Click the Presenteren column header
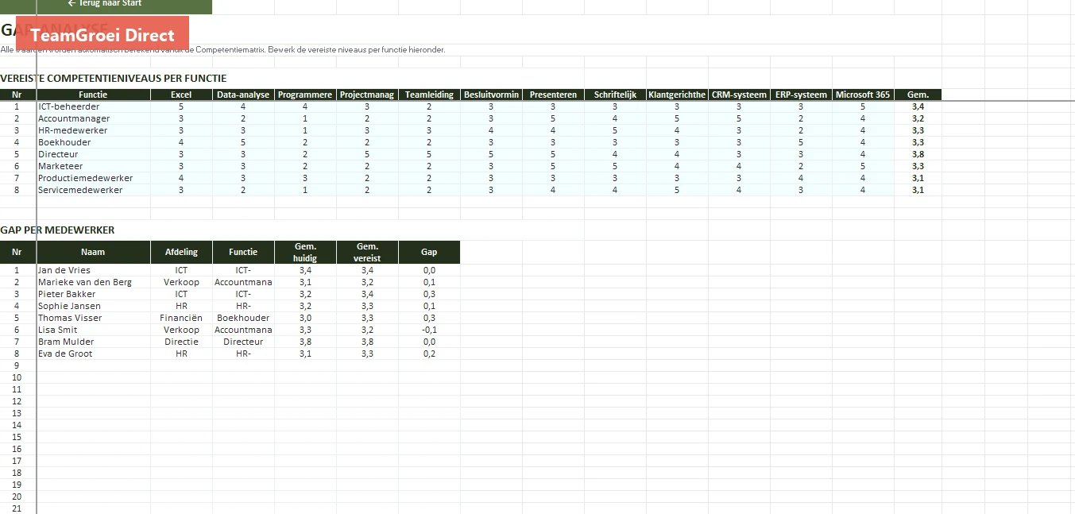Screen dimensions: 1075x514 click(553, 95)
